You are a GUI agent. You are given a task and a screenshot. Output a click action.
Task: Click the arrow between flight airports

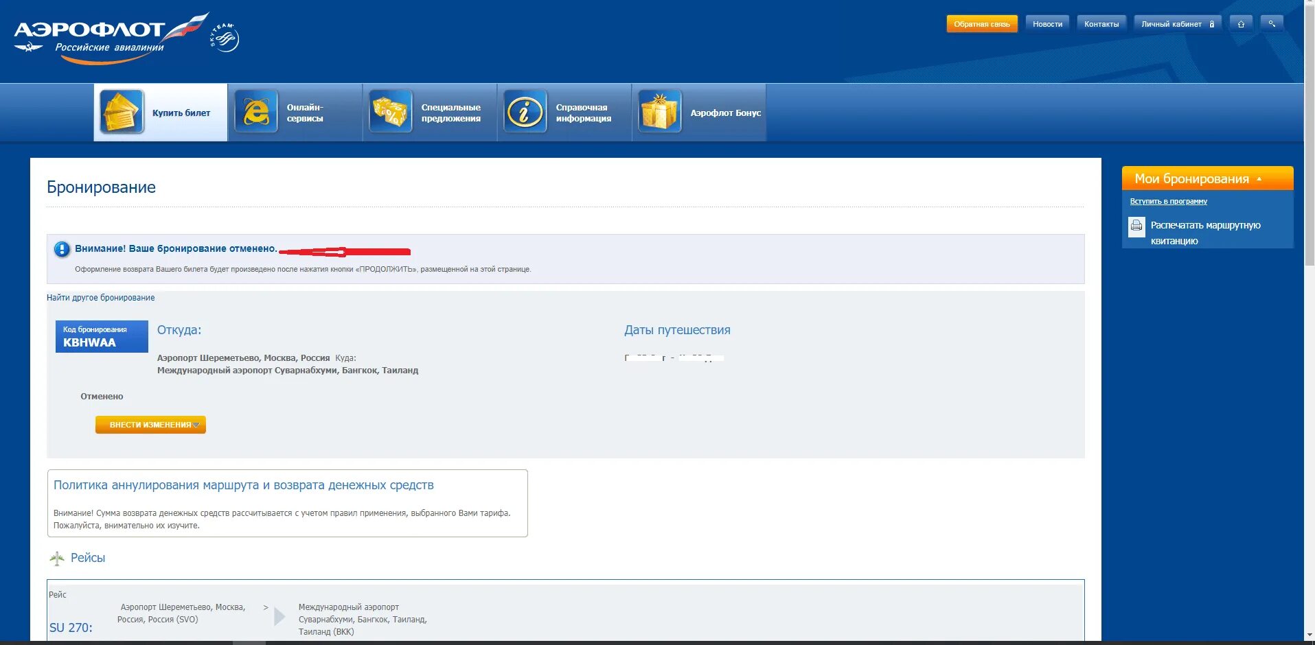[279, 616]
